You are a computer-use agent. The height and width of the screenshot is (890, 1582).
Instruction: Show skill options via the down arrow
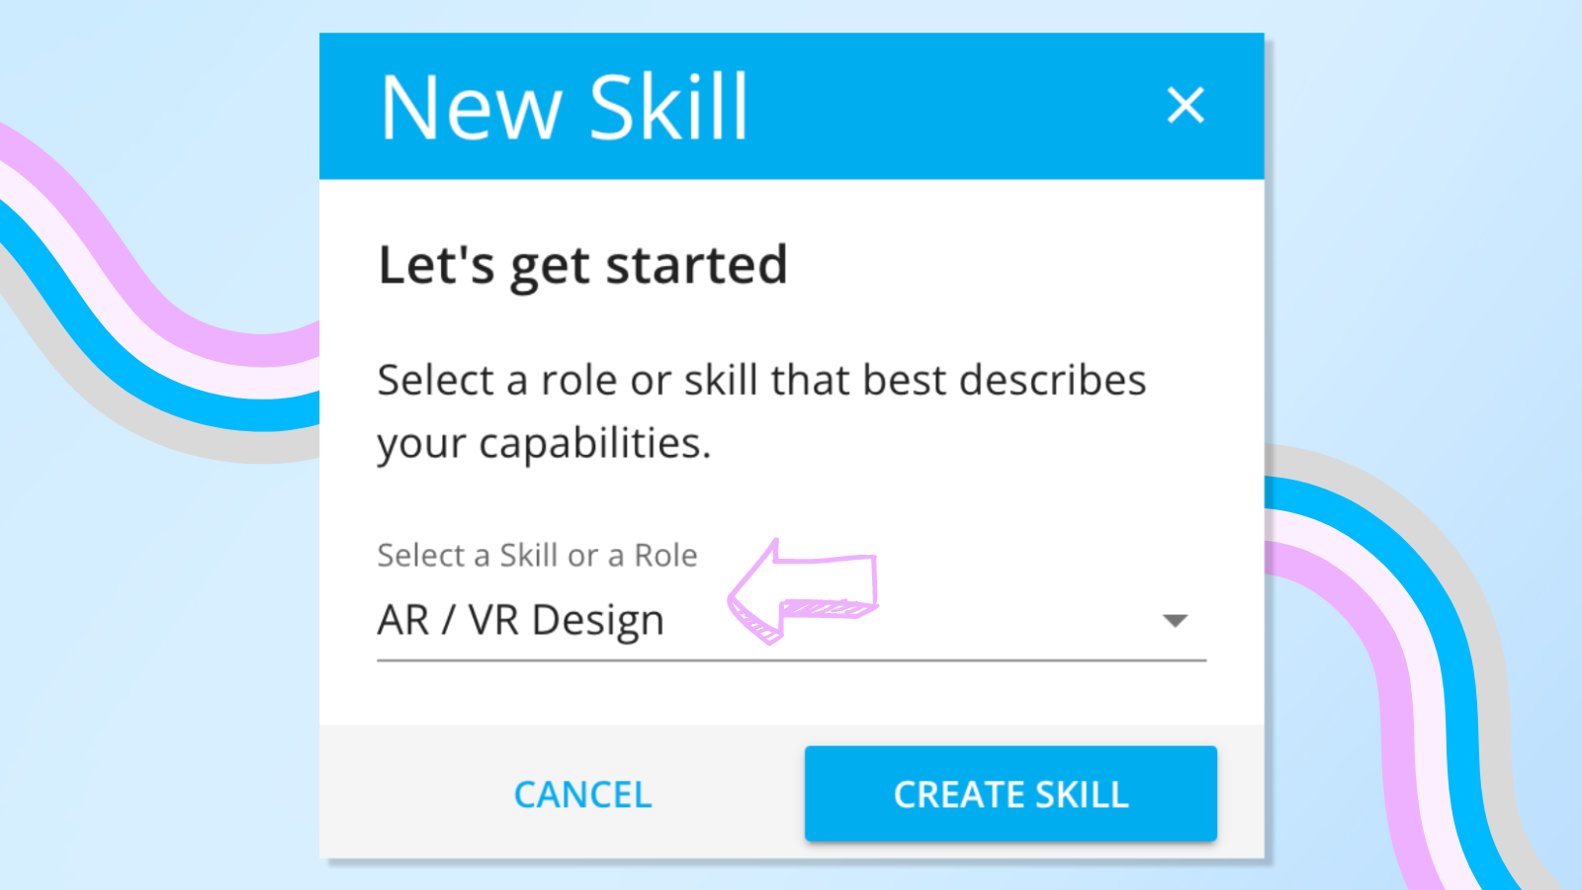(x=1175, y=621)
